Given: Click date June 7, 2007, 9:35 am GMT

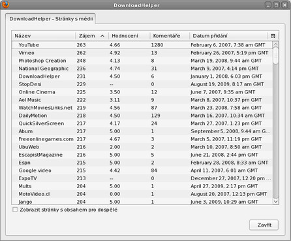Looking at the screenshot, I should 222,92.
